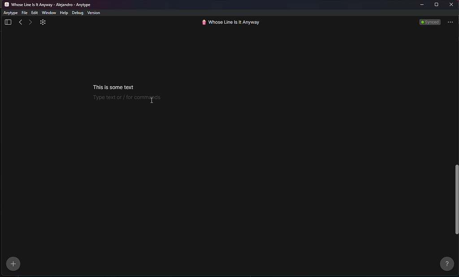Open the File menu
459x277 pixels.
point(25,13)
